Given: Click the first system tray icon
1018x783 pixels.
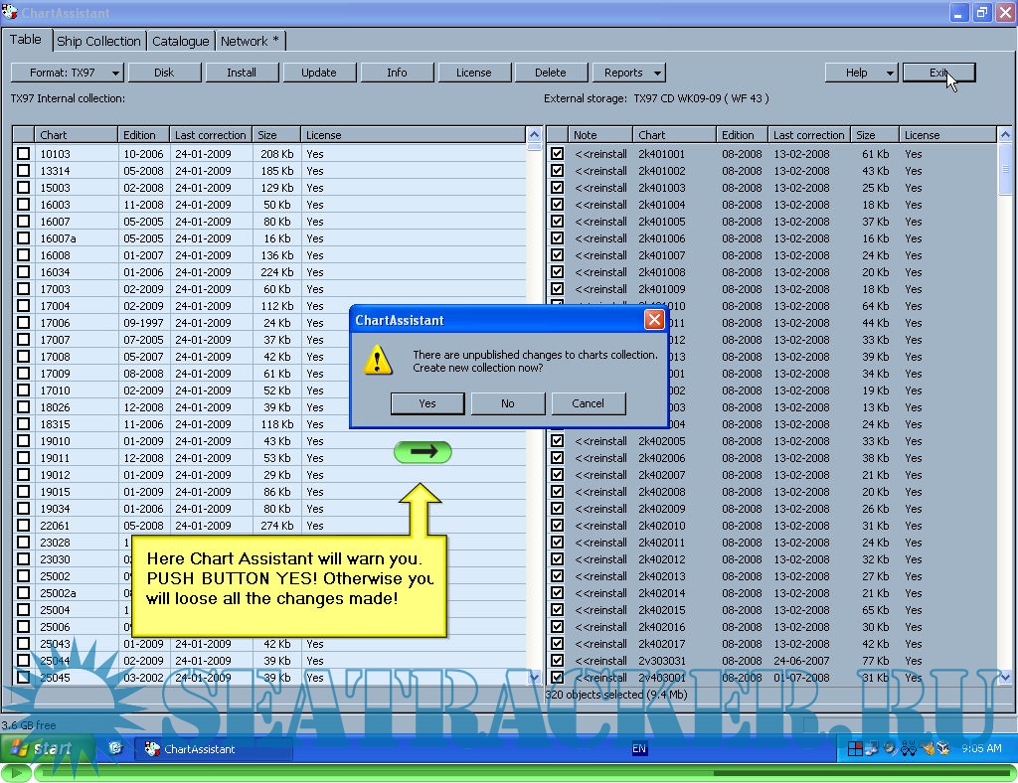Looking at the screenshot, I should pos(855,749).
